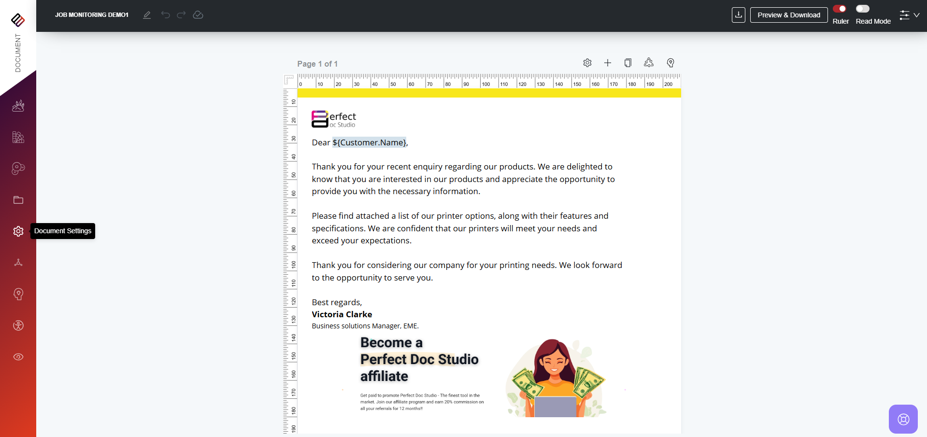Toggle the eye preview icon in sidebar
This screenshot has height=437, width=927.
[x=18, y=357]
